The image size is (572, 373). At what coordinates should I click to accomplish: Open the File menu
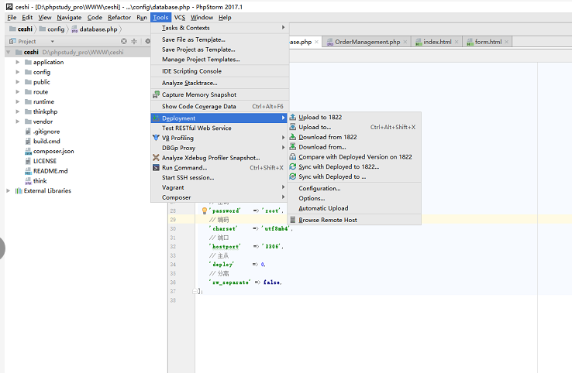tap(12, 18)
